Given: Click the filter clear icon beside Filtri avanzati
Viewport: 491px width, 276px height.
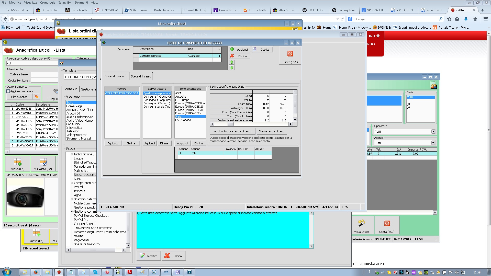Looking at the screenshot, I should [36, 97].
